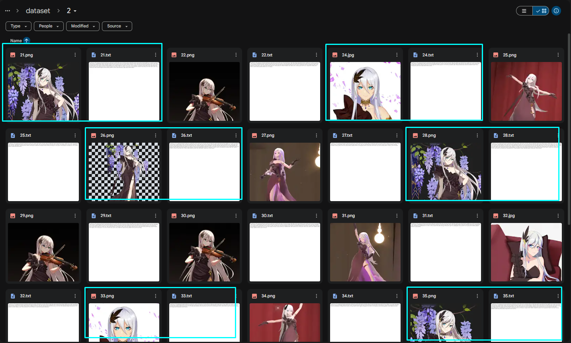571x343 pixels.
Task: Open more actions menu for 26.png
Action: click(155, 135)
